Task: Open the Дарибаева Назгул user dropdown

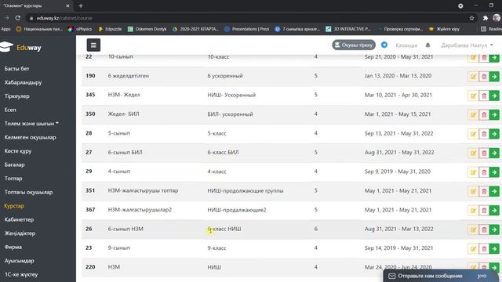Action: click(467, 45)
